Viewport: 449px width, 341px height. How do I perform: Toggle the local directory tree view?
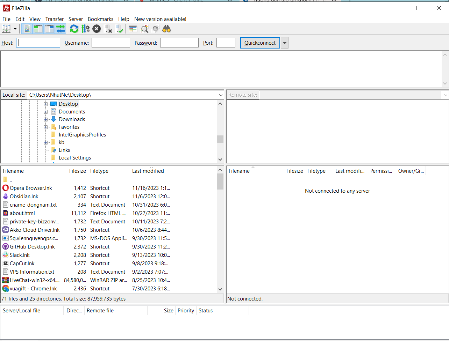click(x=38, y=29)
